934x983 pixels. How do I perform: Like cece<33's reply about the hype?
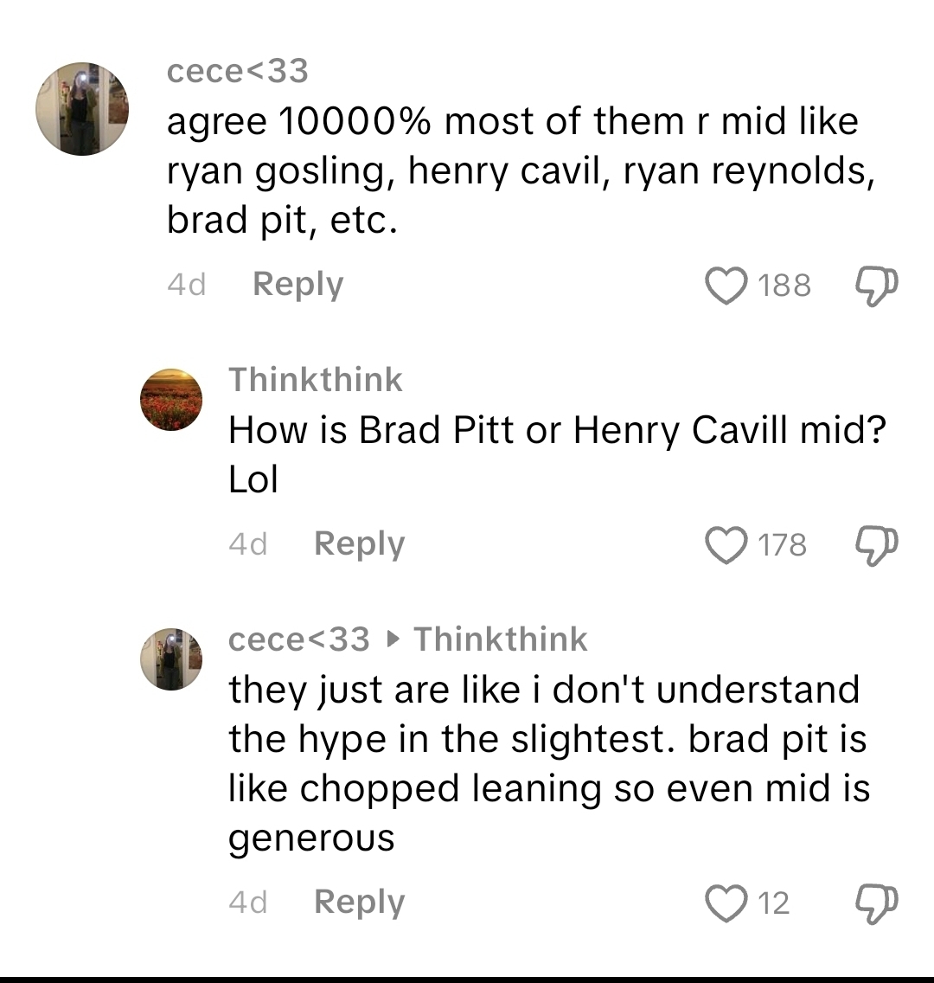(726, 903)
